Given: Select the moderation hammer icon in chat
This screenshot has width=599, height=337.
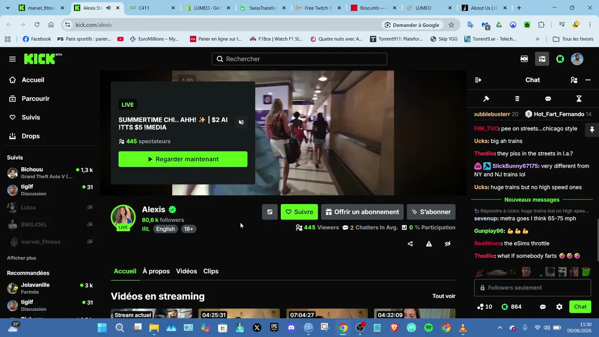Looking at the screenshot, I should 486,99.
